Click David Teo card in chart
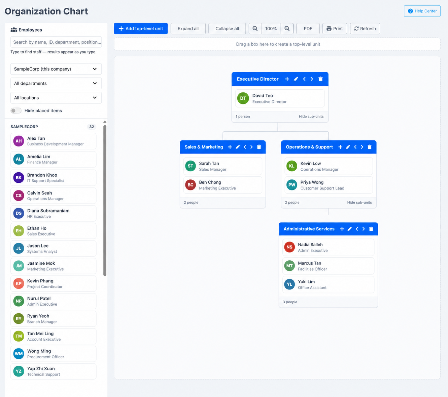The image size is (448, 397). (x=280, y=98)
